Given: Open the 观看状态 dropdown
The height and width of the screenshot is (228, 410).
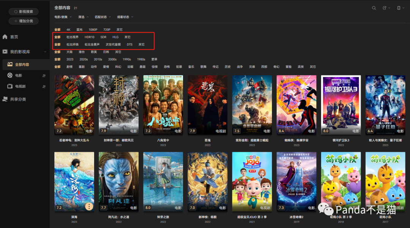Looking at the screenshot, I should click(x=125, y=17).
